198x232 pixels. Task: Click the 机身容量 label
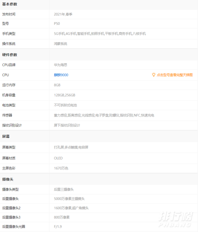(x=9, y=95)
